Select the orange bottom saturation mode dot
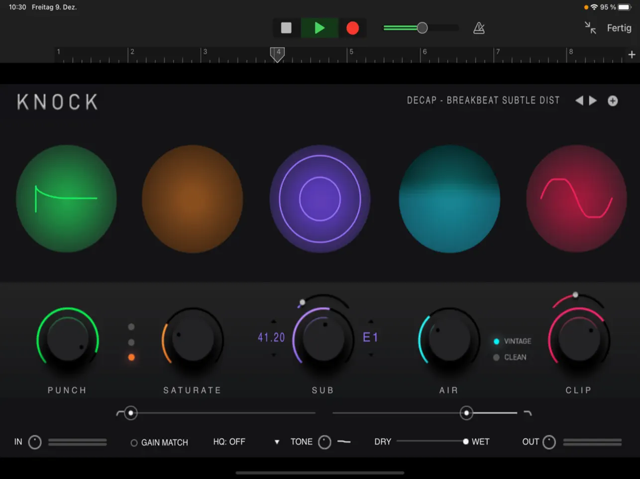640x479 pixels. [x=131, y=357]
